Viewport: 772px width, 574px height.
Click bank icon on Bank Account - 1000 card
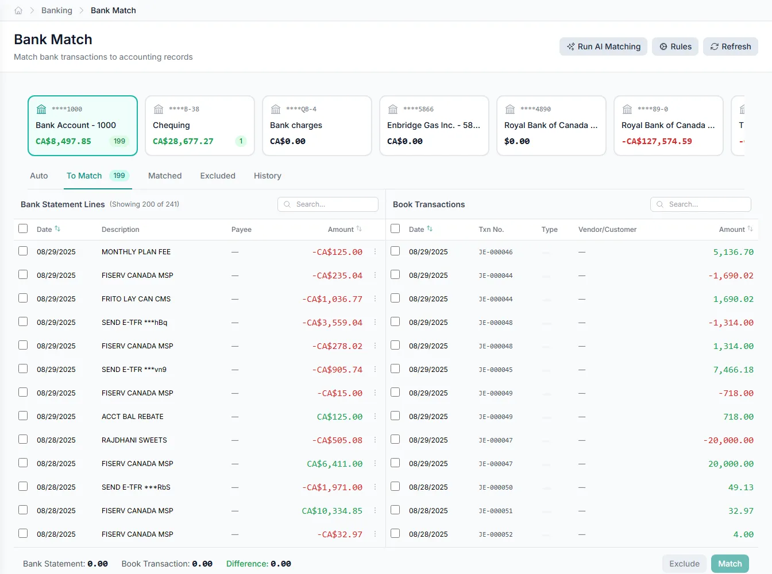click(x=41, y=109)
